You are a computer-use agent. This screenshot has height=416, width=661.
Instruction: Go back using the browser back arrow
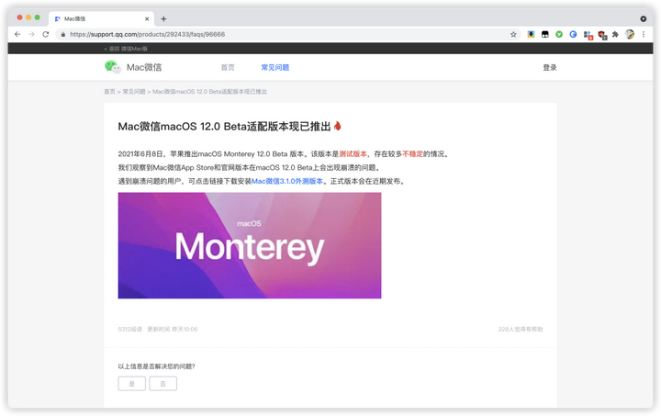click(17, 34)
